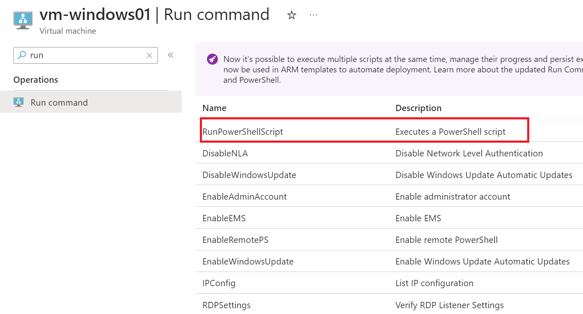
Task: Open the more options ellipsis menu
Action: [x=314, y=15]
